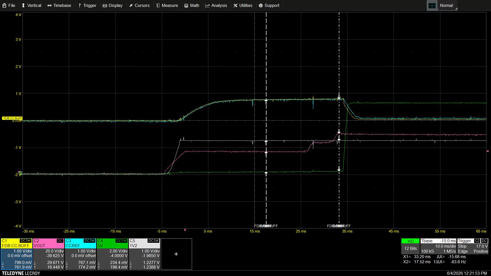
Task: Click the 20.0 V/div scale in the C2 descriptor
Action: [x=54, y=251]
